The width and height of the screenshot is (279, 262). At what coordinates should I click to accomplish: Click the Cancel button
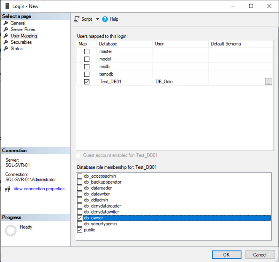(x=260, y=255)
